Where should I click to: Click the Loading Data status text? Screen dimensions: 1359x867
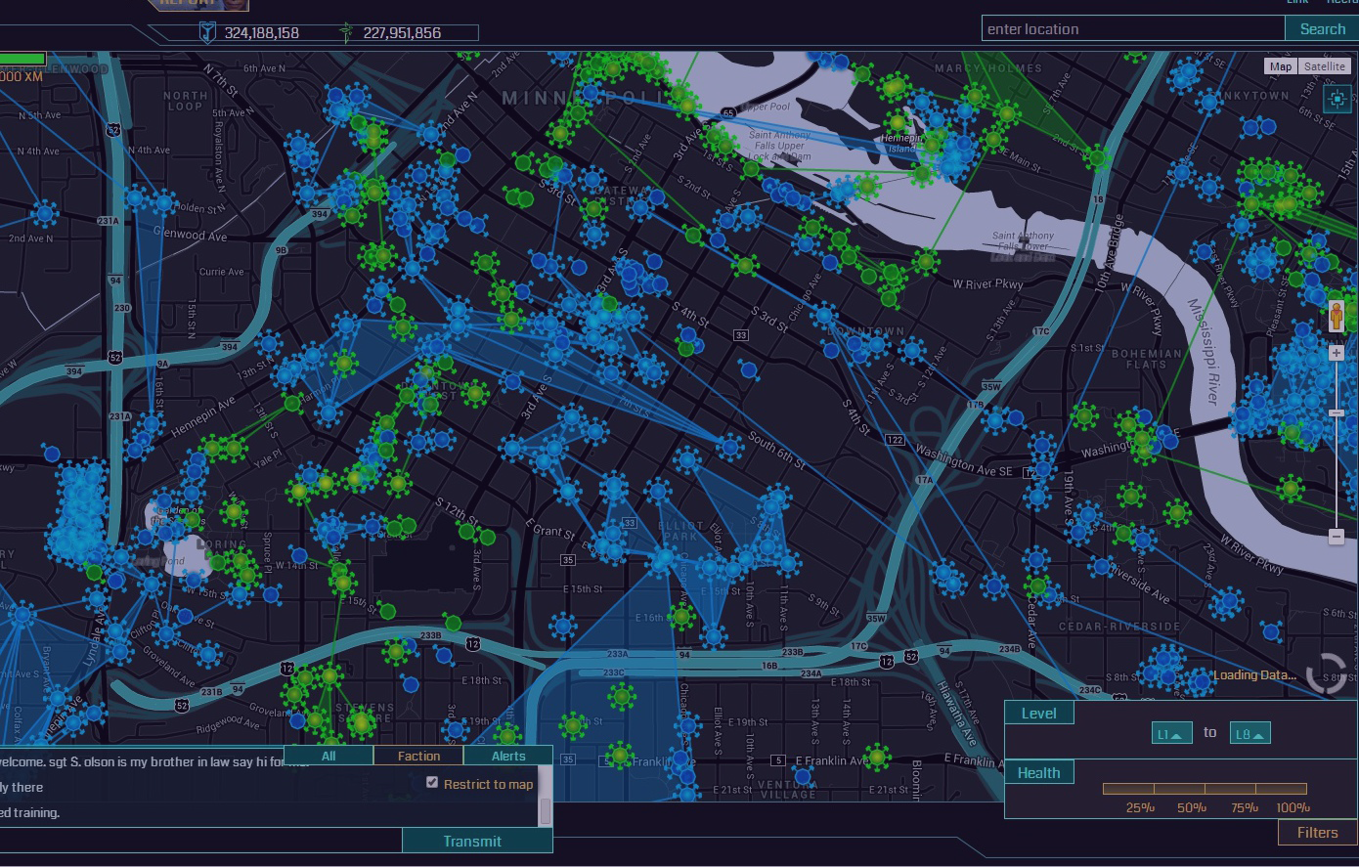1255,674
